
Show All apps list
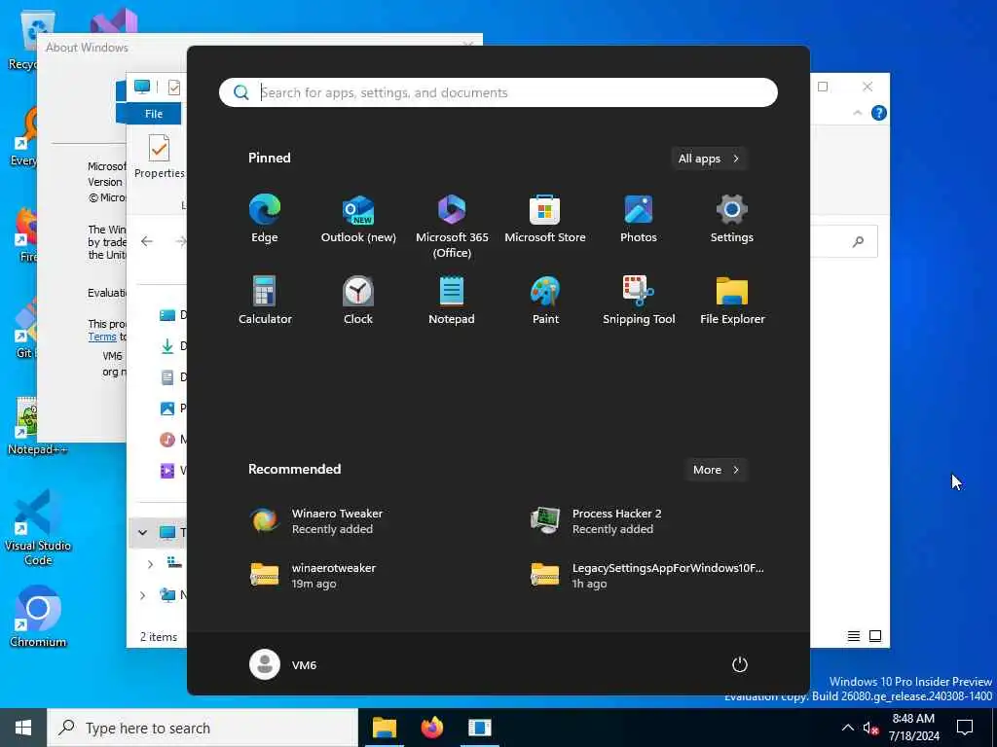tap(709, 159)
